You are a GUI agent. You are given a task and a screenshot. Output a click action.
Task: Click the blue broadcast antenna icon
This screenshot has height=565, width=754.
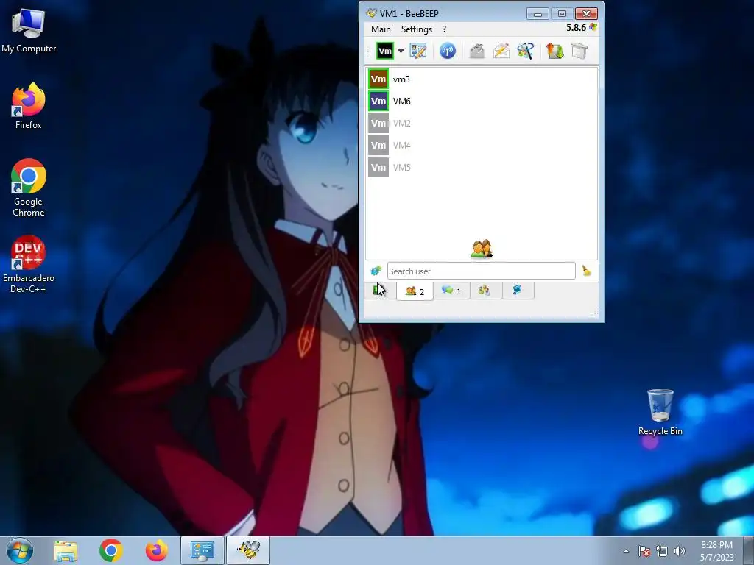(447, 51)
